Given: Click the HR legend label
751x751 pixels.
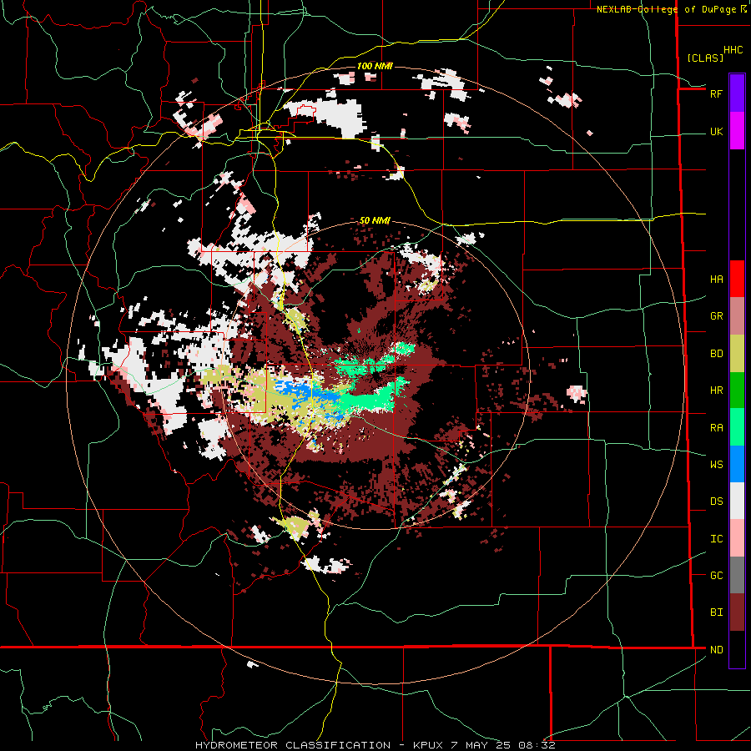Looking at the screenshot, I should [716, 391].
